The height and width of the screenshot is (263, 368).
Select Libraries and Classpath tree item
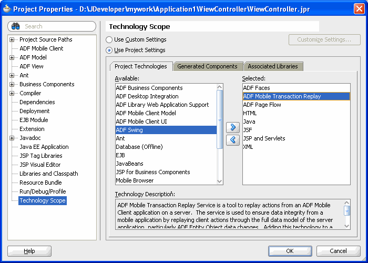point(49,174)
